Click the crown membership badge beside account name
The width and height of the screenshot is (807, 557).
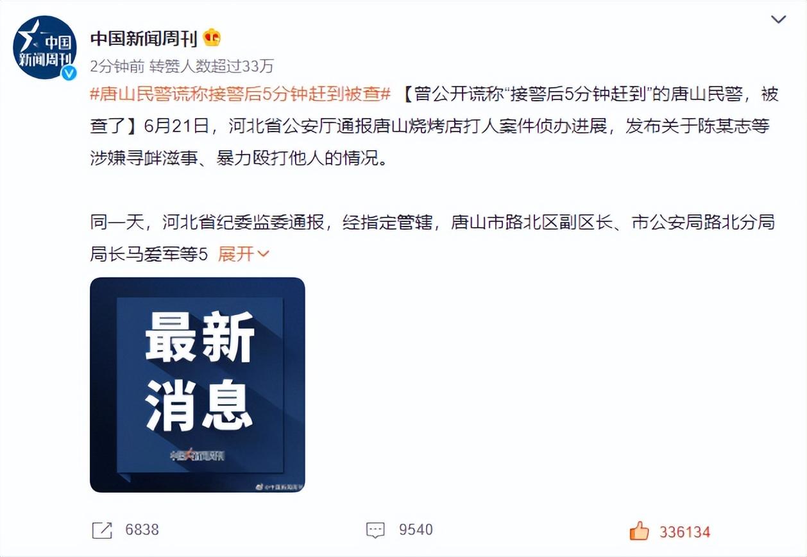click(x=212, y=38)
